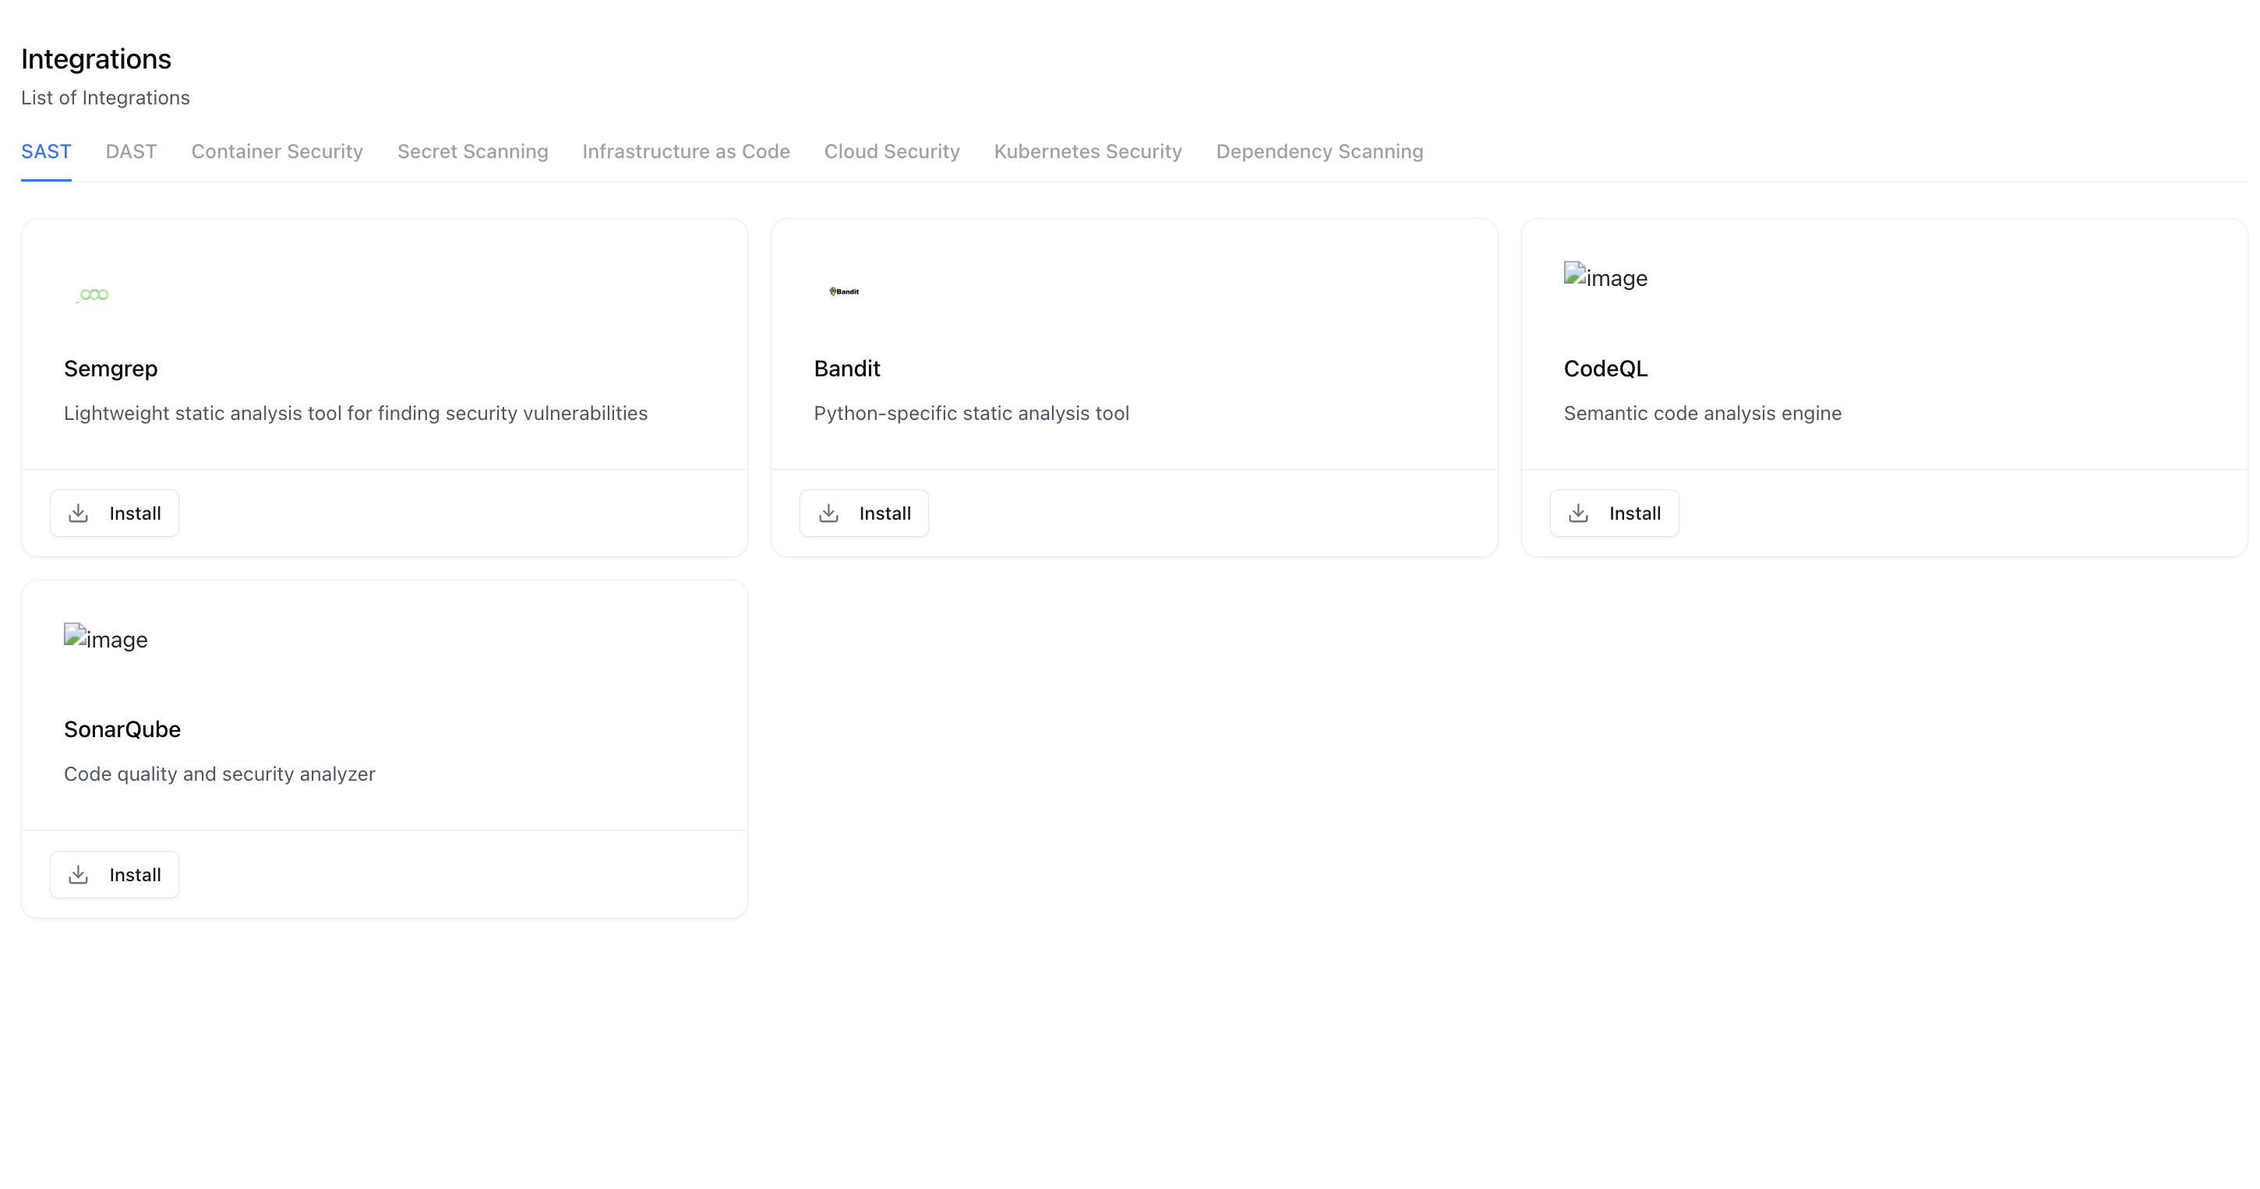The width and height of the screenshot is (2260, 1189).
Task: Install the CodeQL integration
Action: [1614, 513]
